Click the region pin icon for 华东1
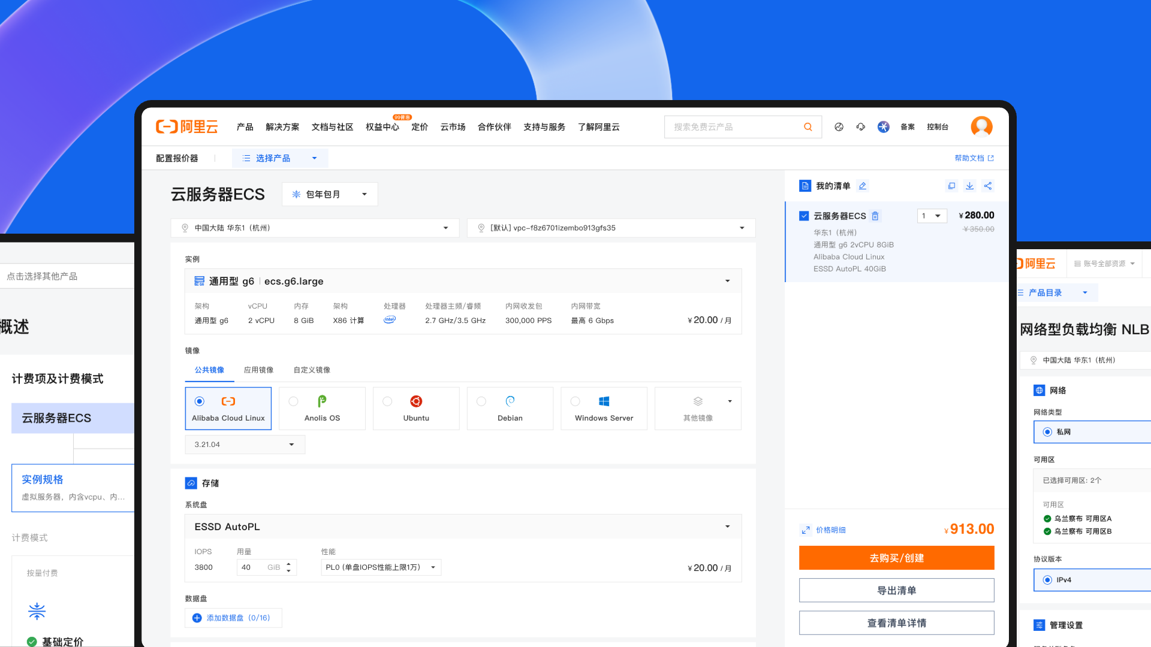The image size is (1151, 647). [x=185, y=228]
